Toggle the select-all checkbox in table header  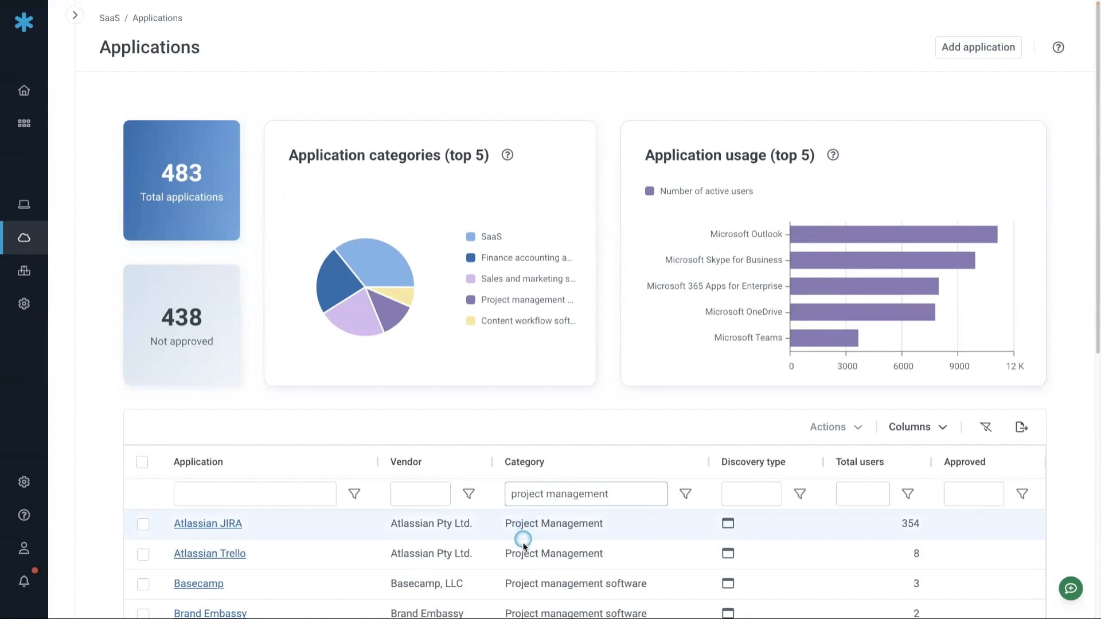click(142, 461)
